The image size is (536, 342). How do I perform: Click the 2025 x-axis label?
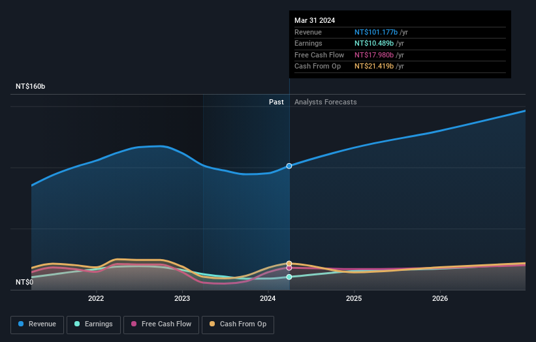[x=354, y=298]
